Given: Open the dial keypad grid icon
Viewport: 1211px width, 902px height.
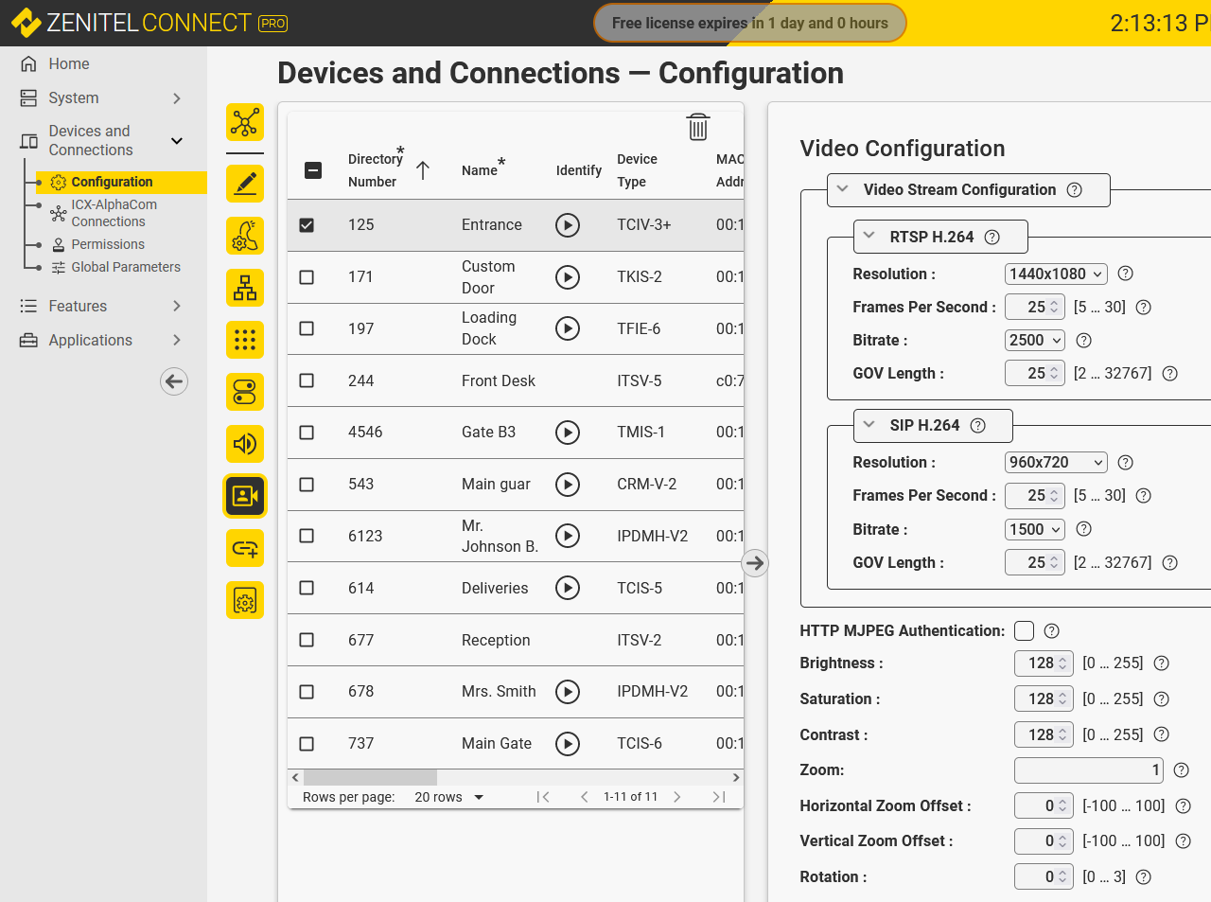Looking at the screenshot, I should pyautogui.click(x=245, y=340).
